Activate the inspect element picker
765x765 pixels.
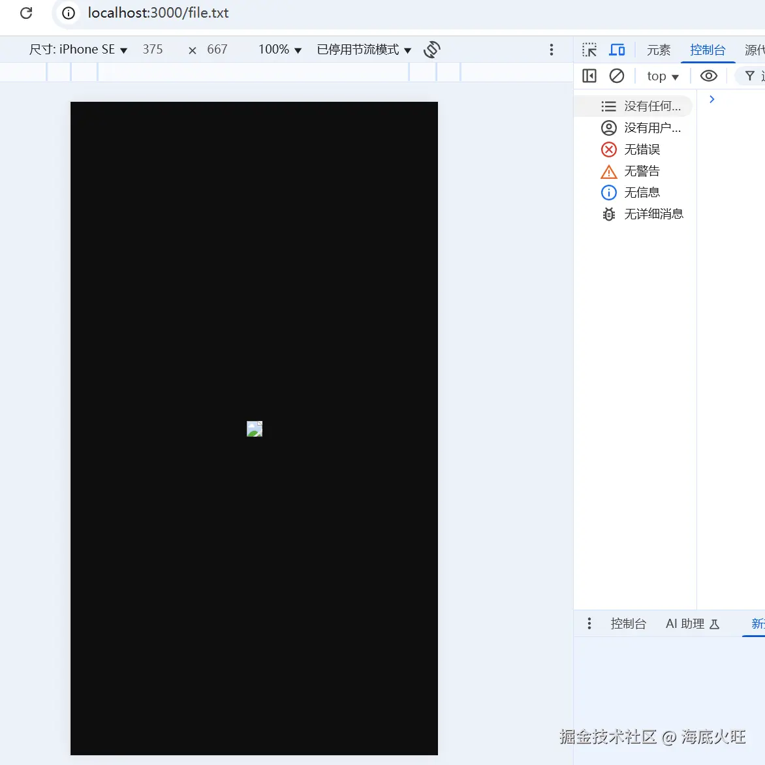[589, 49]
